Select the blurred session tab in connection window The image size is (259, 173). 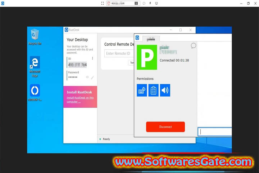tap(151, 39)
